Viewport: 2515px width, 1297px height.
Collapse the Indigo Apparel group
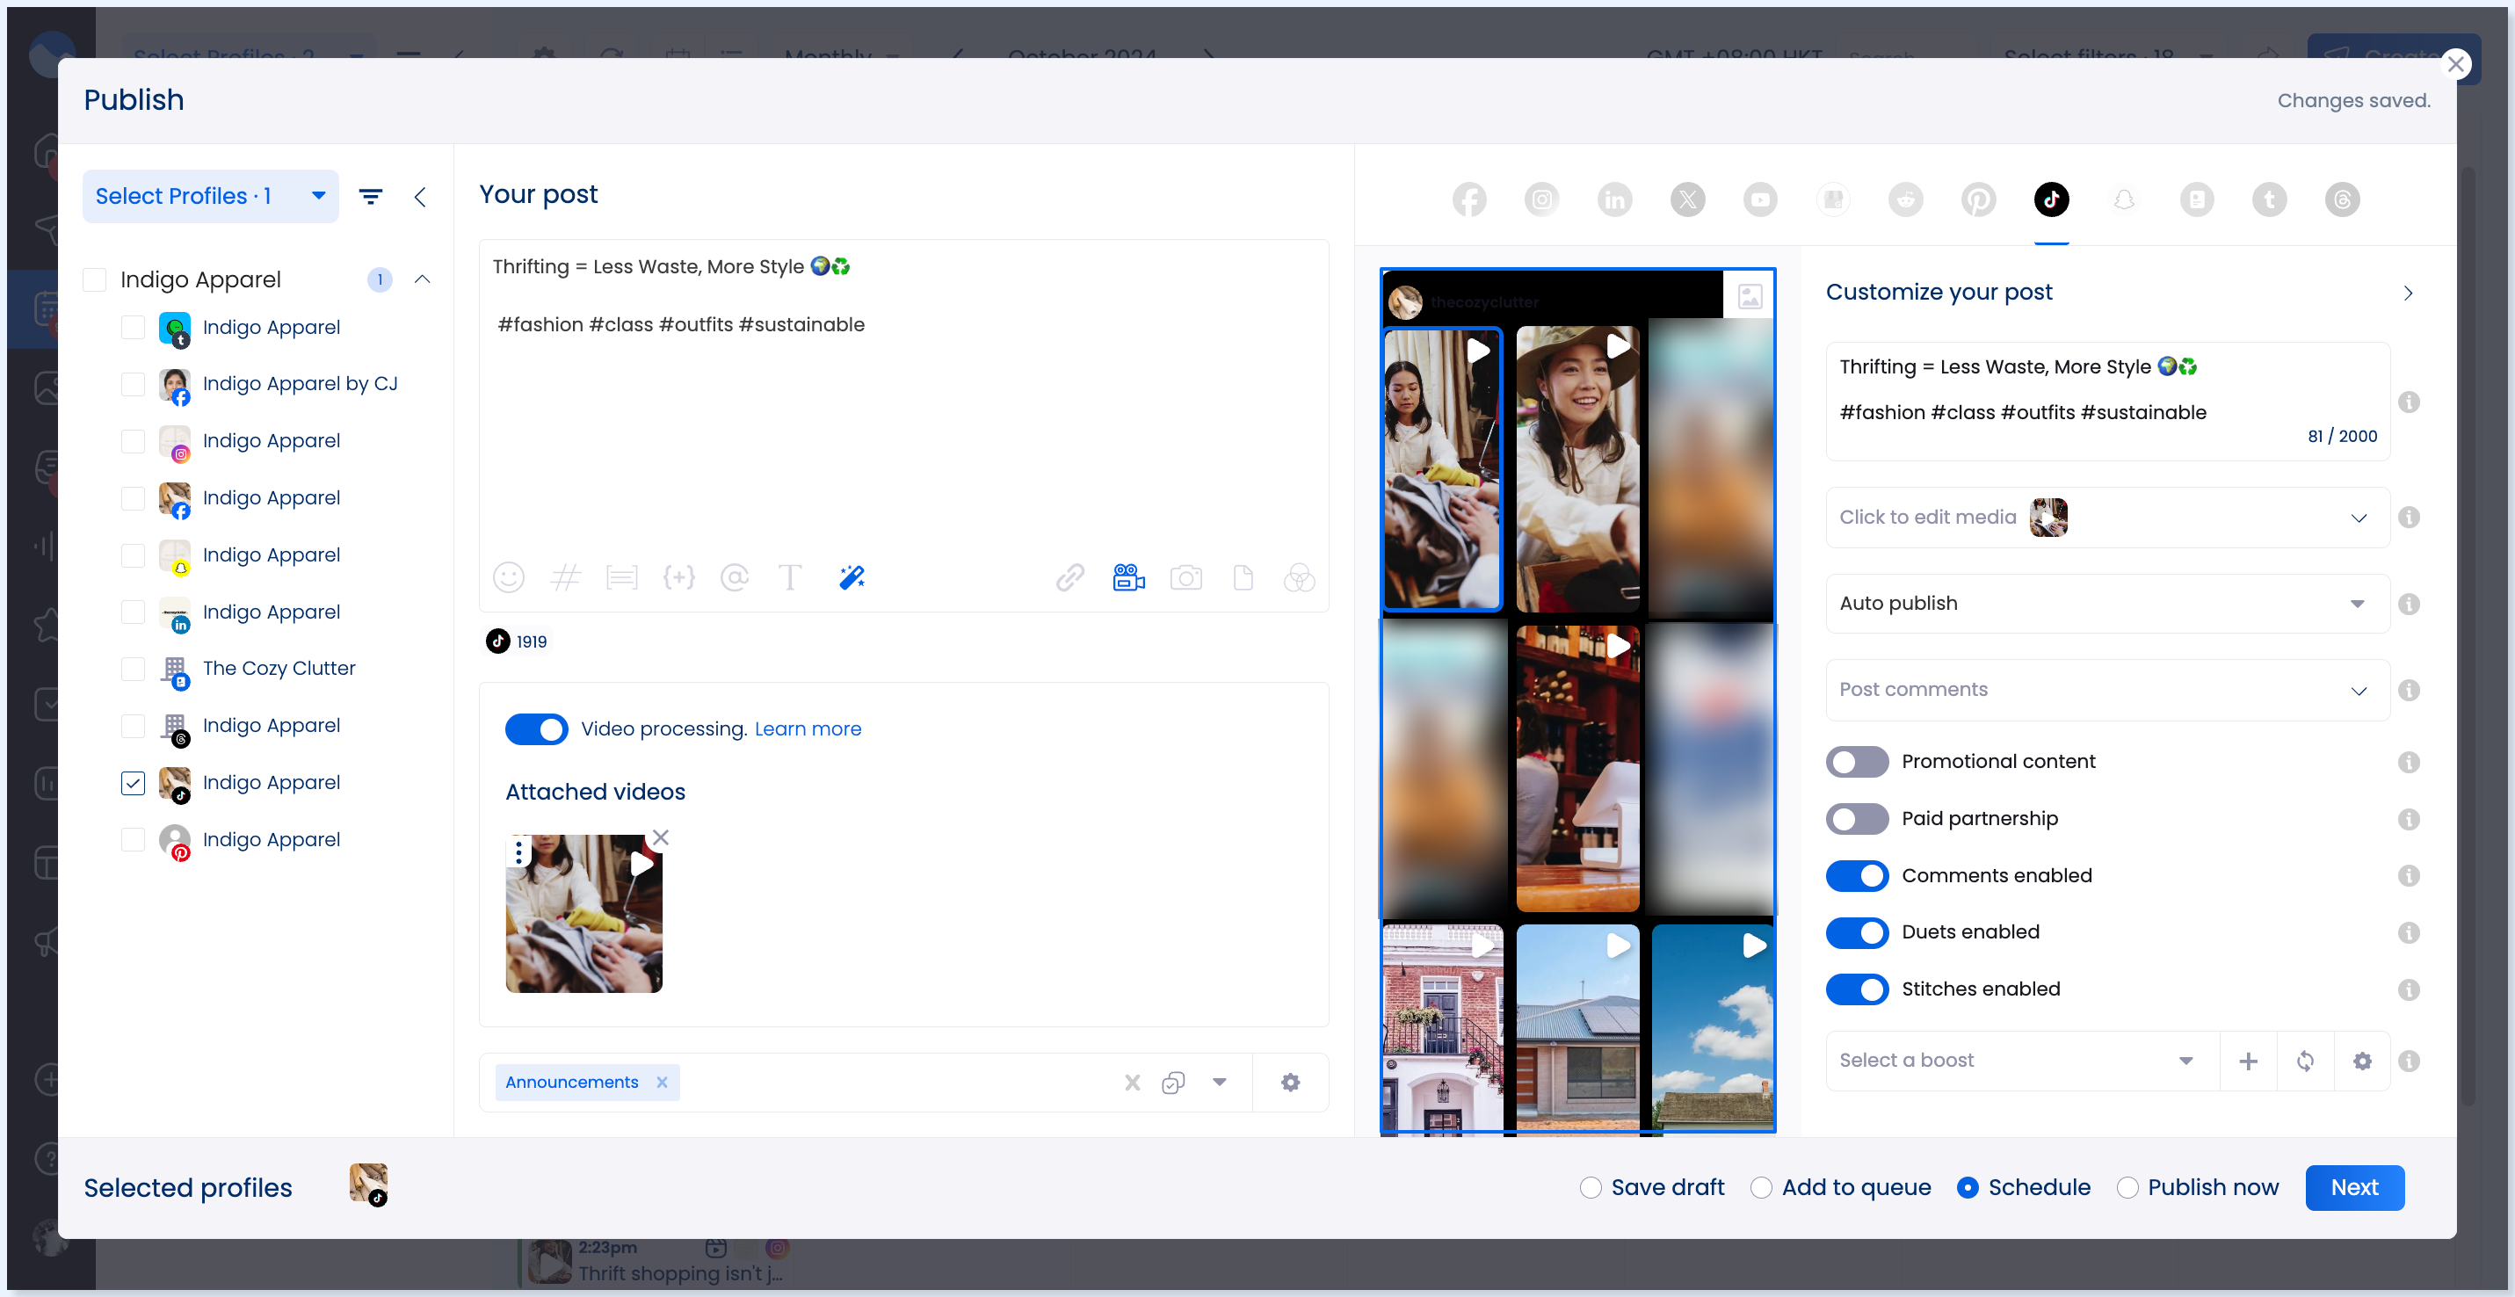pos(422,280)
